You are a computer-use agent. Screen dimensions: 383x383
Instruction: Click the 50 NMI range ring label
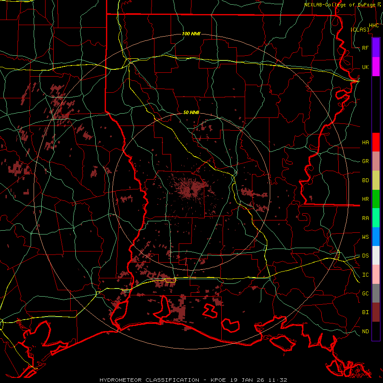coord(191,112)
